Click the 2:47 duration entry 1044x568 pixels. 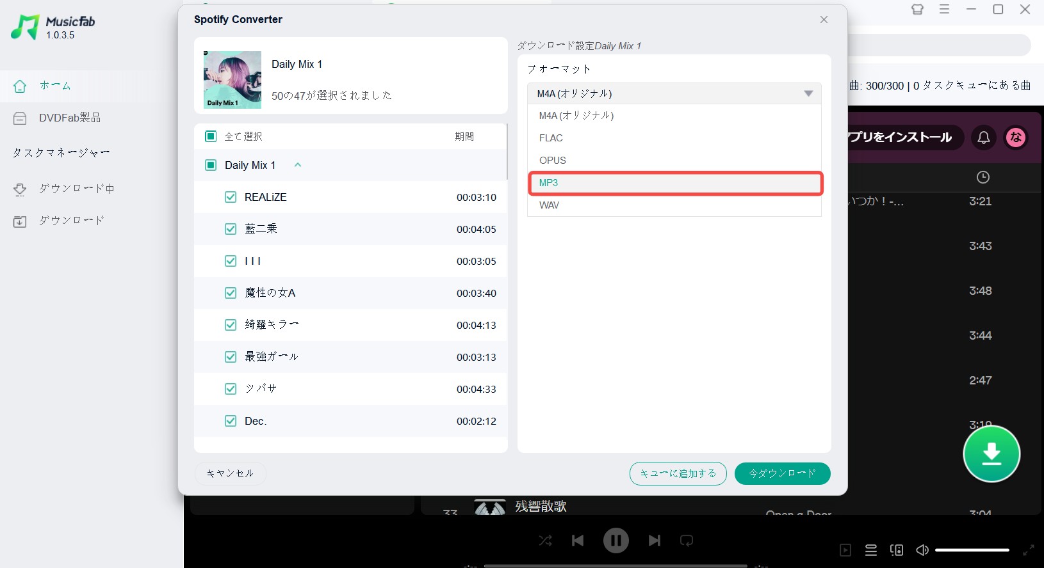(x=980, y=381)
